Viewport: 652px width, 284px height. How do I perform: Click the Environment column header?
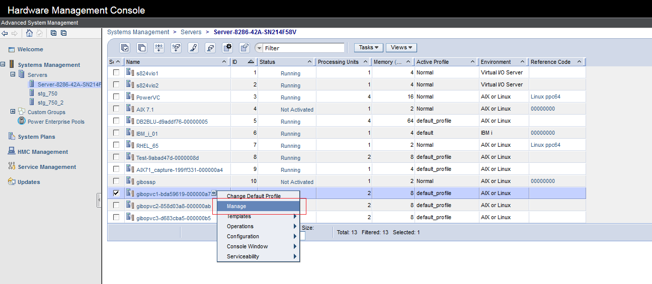point(503,62)
